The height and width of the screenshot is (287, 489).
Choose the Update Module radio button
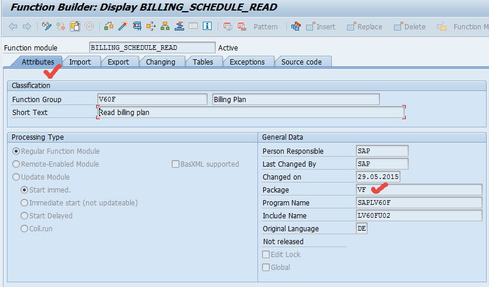click(x=16, y=177)
